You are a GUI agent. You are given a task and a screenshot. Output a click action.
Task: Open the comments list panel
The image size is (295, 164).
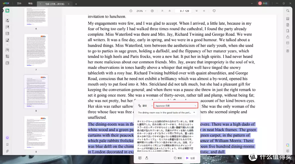288,151
